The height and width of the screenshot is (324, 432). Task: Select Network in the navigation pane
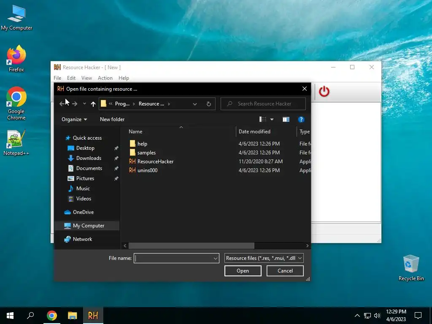tap(82, 239)
